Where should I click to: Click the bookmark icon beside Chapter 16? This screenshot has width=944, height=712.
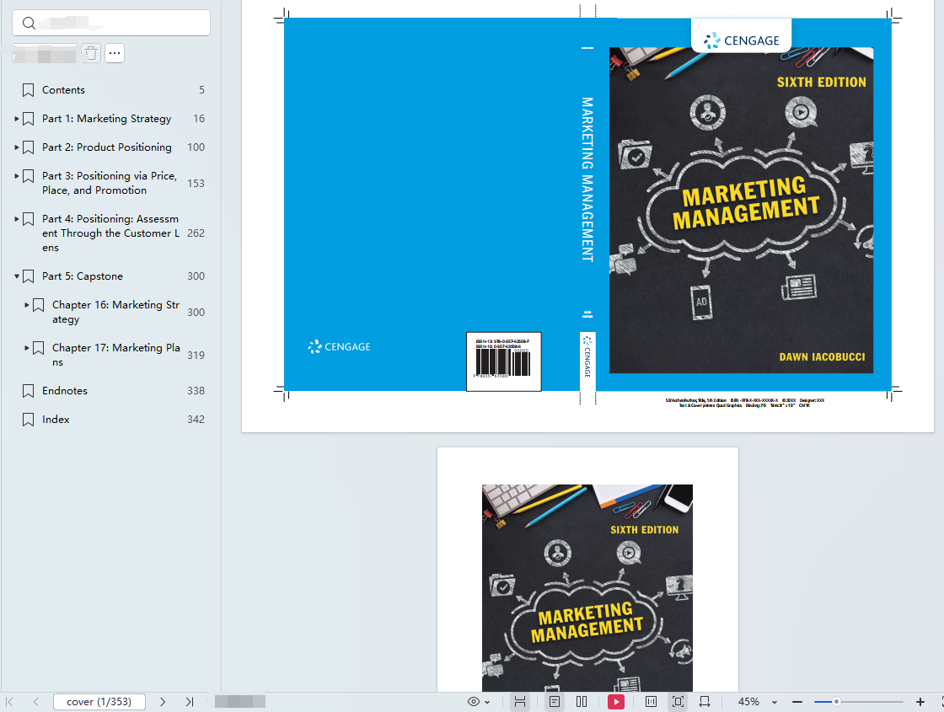pos(38,305)
